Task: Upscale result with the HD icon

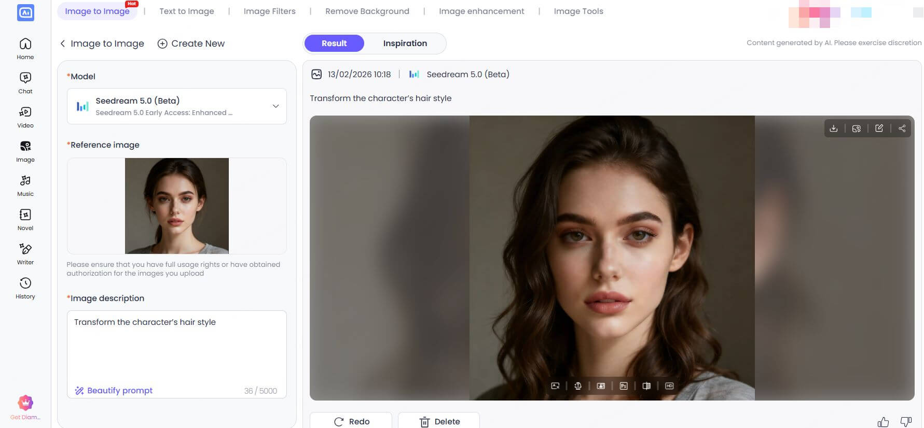Action: (669, 386)
